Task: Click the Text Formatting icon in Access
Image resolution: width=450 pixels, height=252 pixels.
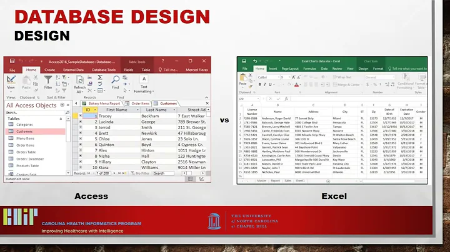Action: coord(144,79)
